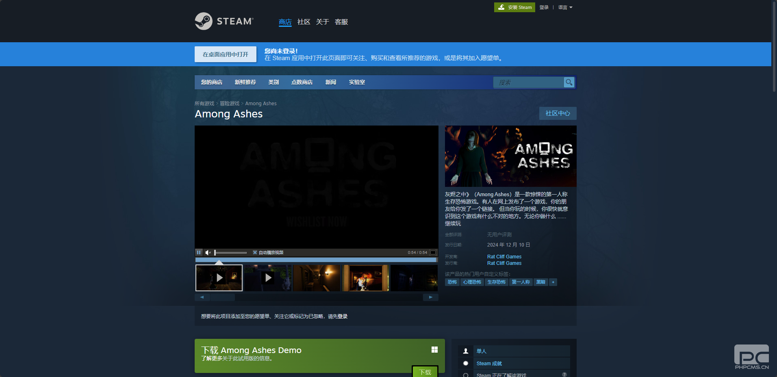
Task: Toggle the video mute speaker icon
Action: tap(208, 252)
